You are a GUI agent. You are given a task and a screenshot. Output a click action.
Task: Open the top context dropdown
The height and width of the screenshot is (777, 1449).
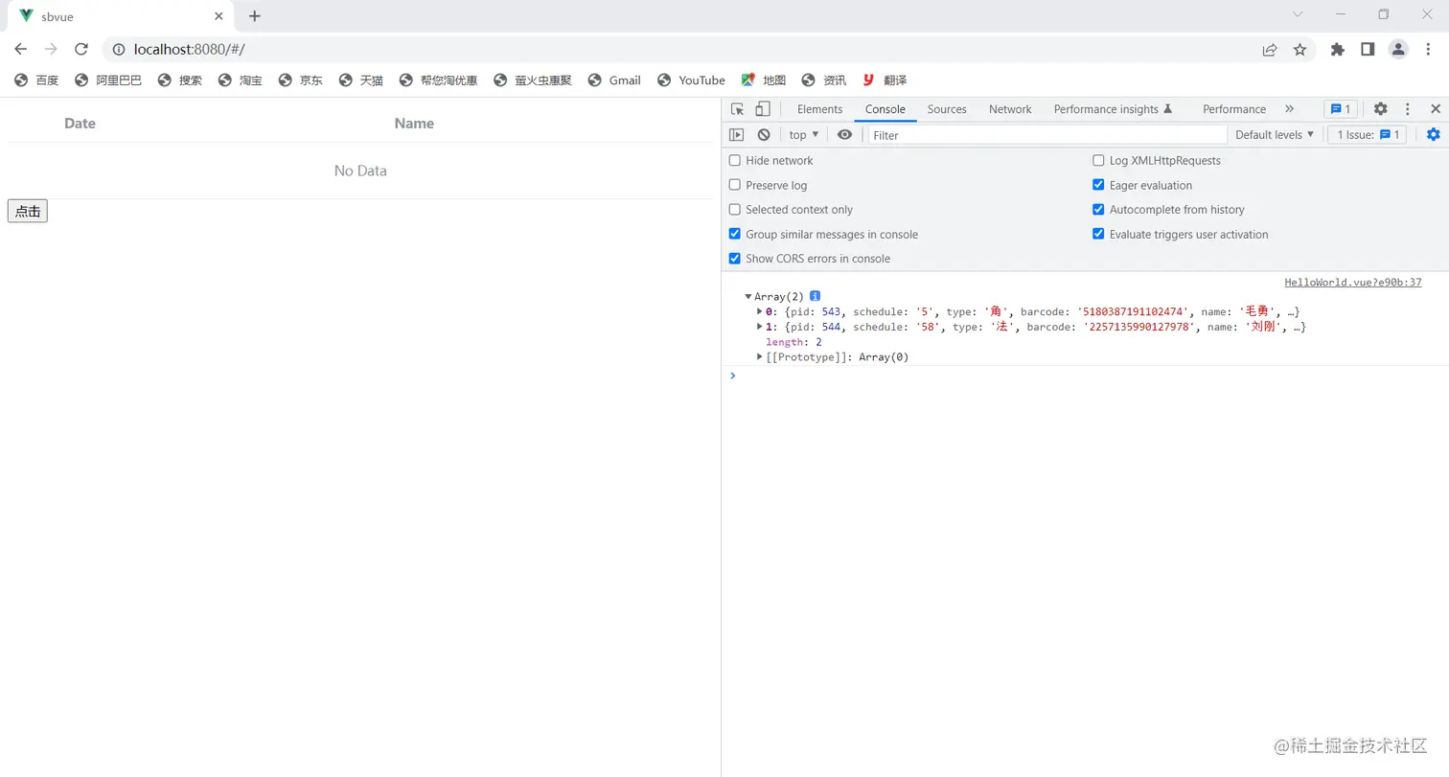point(804,135)
